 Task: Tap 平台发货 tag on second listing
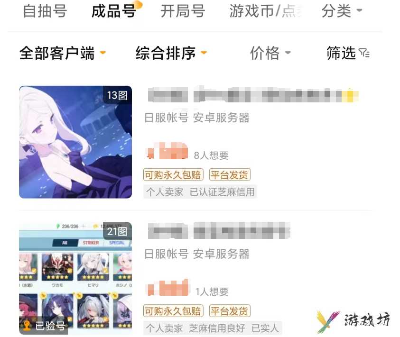[x=230, y=311]
